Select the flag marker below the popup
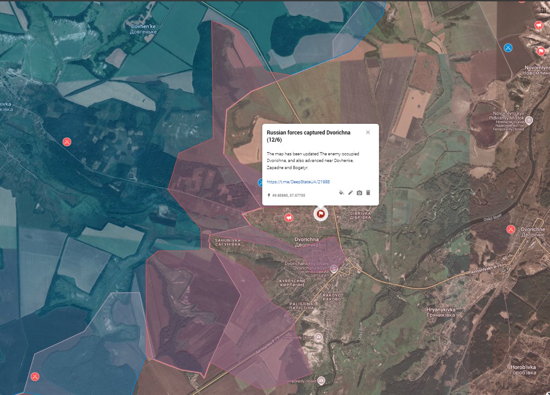Image resolution: width=550 pixels, height=395 pixels. coord(320,214)
